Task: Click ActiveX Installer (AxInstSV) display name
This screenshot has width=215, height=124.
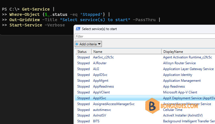Action: (x=183, y=115)
